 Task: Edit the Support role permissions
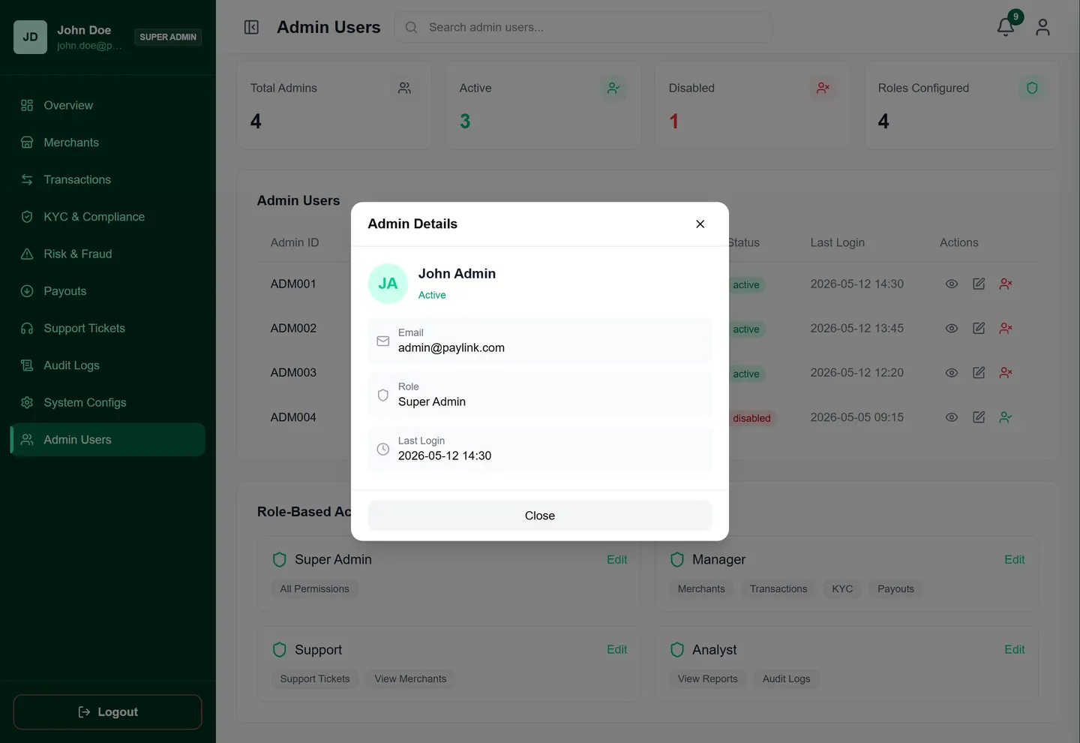(616, 650)
